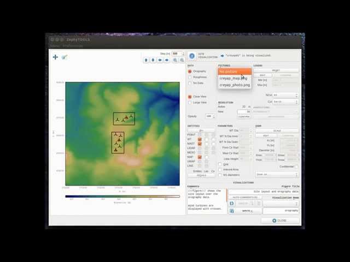Click the blue Site Visualization info icon
Viewport: 350px width, 262px height.
coord(192,56)
